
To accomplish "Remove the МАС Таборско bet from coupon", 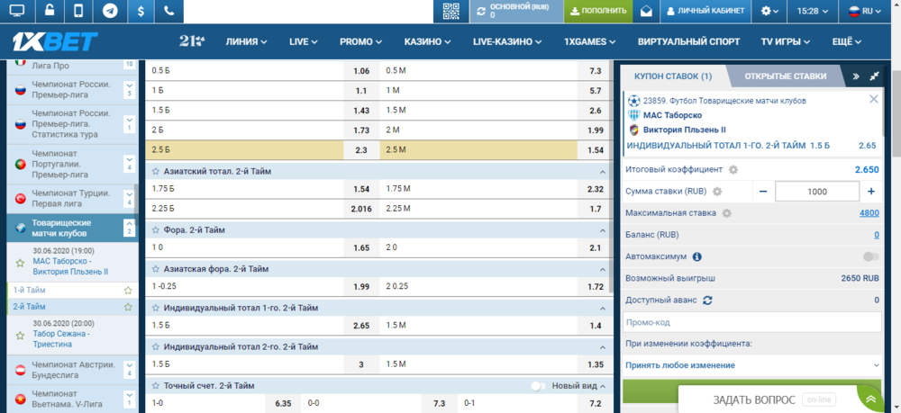I will 873,99.
